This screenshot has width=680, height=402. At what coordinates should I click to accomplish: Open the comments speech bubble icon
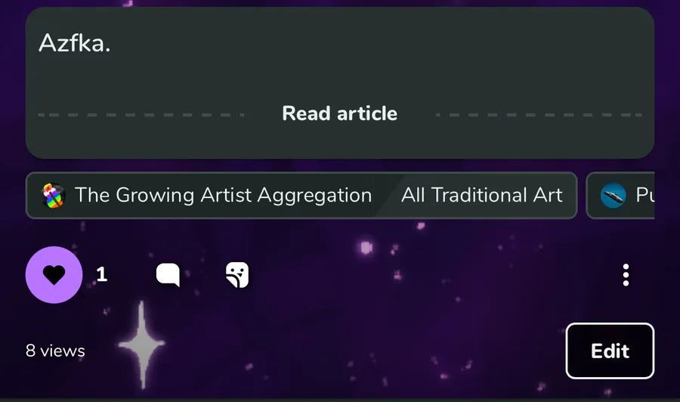point(168,275)
